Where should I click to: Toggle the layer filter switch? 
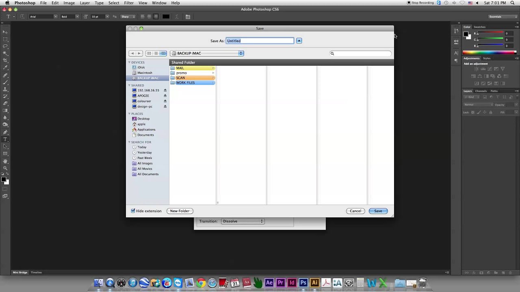[516, 97]
